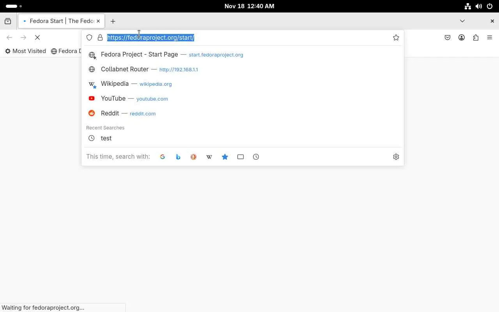The height and width of the screenshot is (312, 499).
Task: Search in History clock icon
Action: (256, 157)
